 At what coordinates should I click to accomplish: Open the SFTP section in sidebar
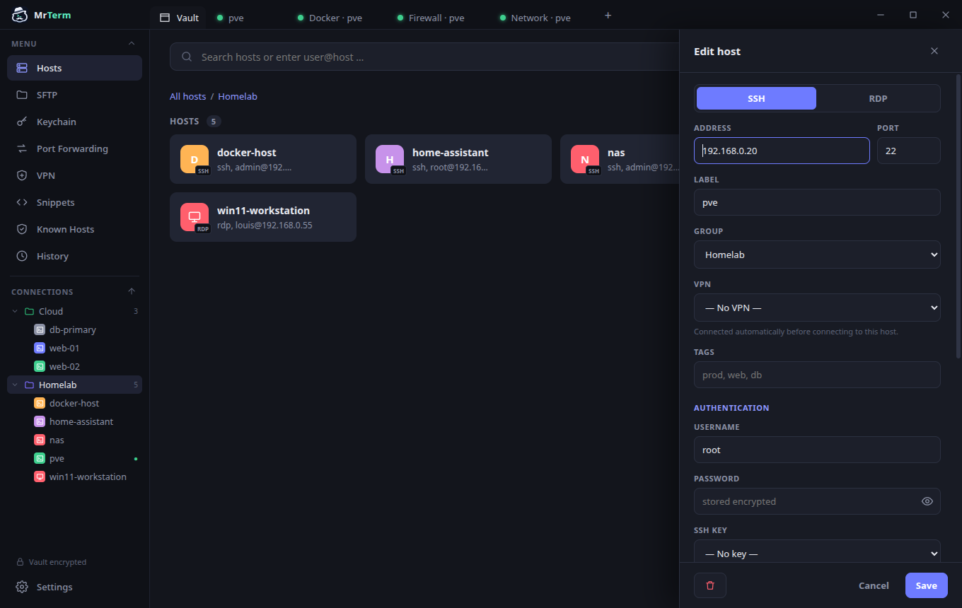pyautogui.click(x=74, y=95)
